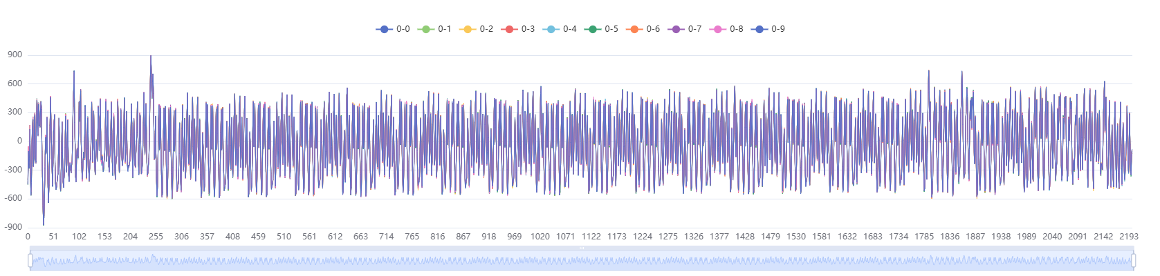The image size is (1160, 276).
Task: Click the right handle of the zoom slider
Action: click(x=1133, y=260)
